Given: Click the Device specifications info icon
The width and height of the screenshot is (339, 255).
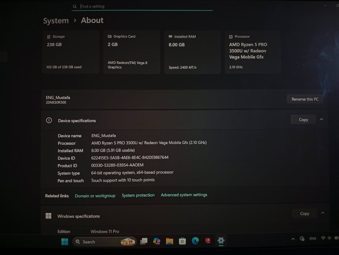Looking at the screenshot, I should (x=49, y=120).
